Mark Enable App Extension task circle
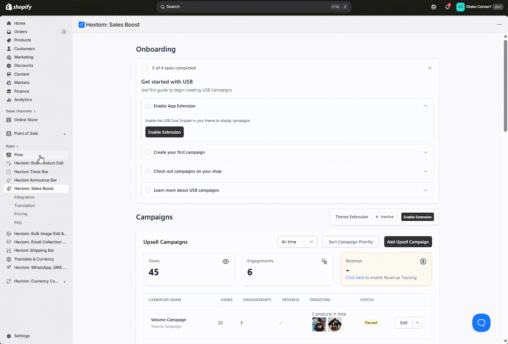508x344 pixels. pyautogui.click(x=148, y=106)
